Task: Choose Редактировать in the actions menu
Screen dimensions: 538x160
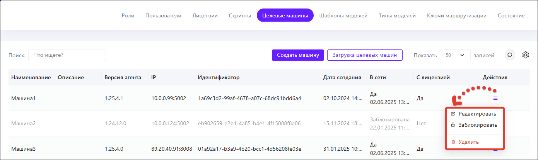Action: (477, 114)
